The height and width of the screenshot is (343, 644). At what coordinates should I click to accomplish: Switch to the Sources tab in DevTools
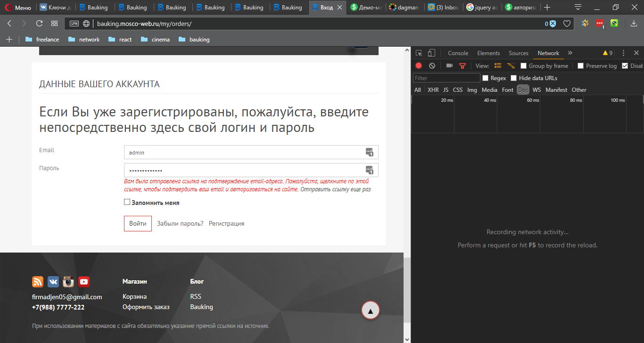tap(519, 53)
